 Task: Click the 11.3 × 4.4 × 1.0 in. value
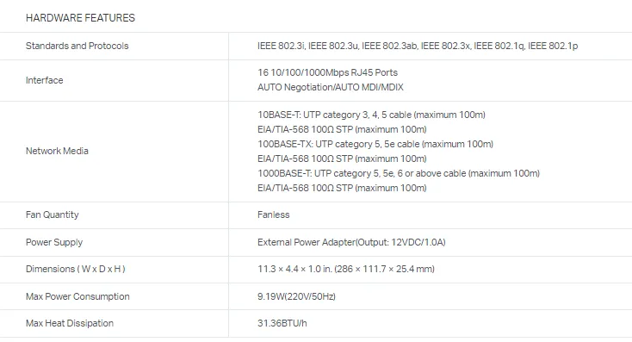(346, 269)
